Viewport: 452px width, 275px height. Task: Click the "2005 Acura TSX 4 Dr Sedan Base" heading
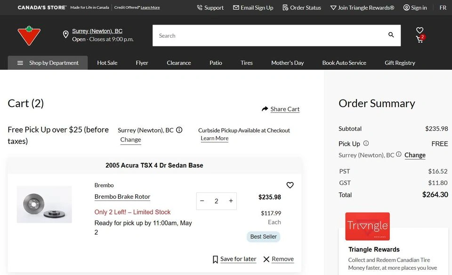pyautogui.click(x=154, y=165)
